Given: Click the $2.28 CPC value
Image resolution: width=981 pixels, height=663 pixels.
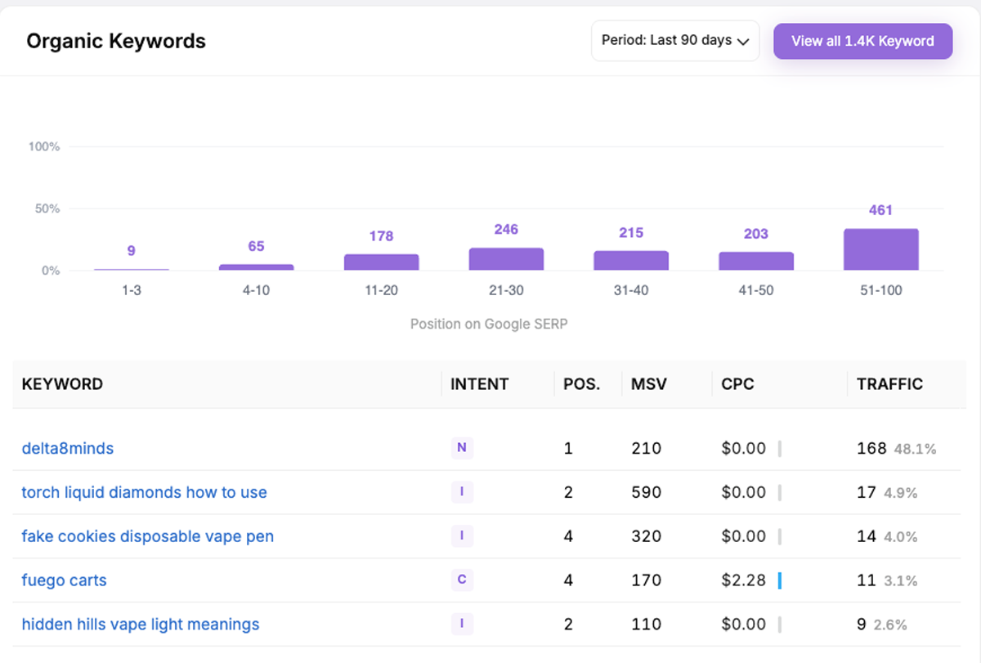Looking at the screenshot, I should [x=744, y=580].
